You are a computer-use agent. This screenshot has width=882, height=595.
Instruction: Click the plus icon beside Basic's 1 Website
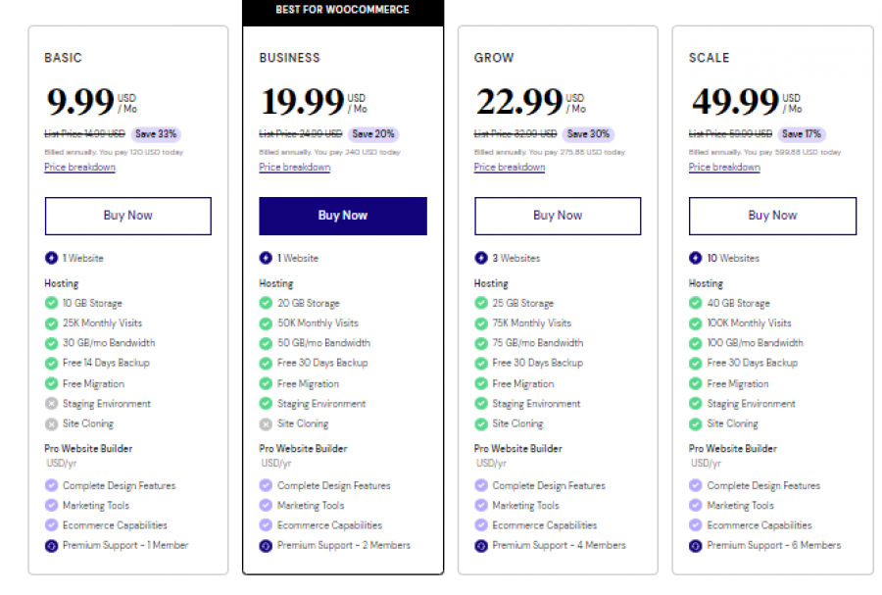tap(51, 259)
